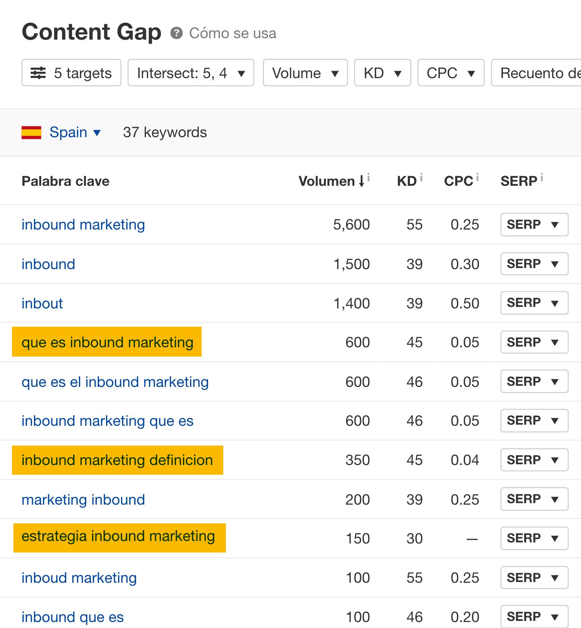Expand SERP dropdown for 'estrategia inbound marketing'

point(534,538)
